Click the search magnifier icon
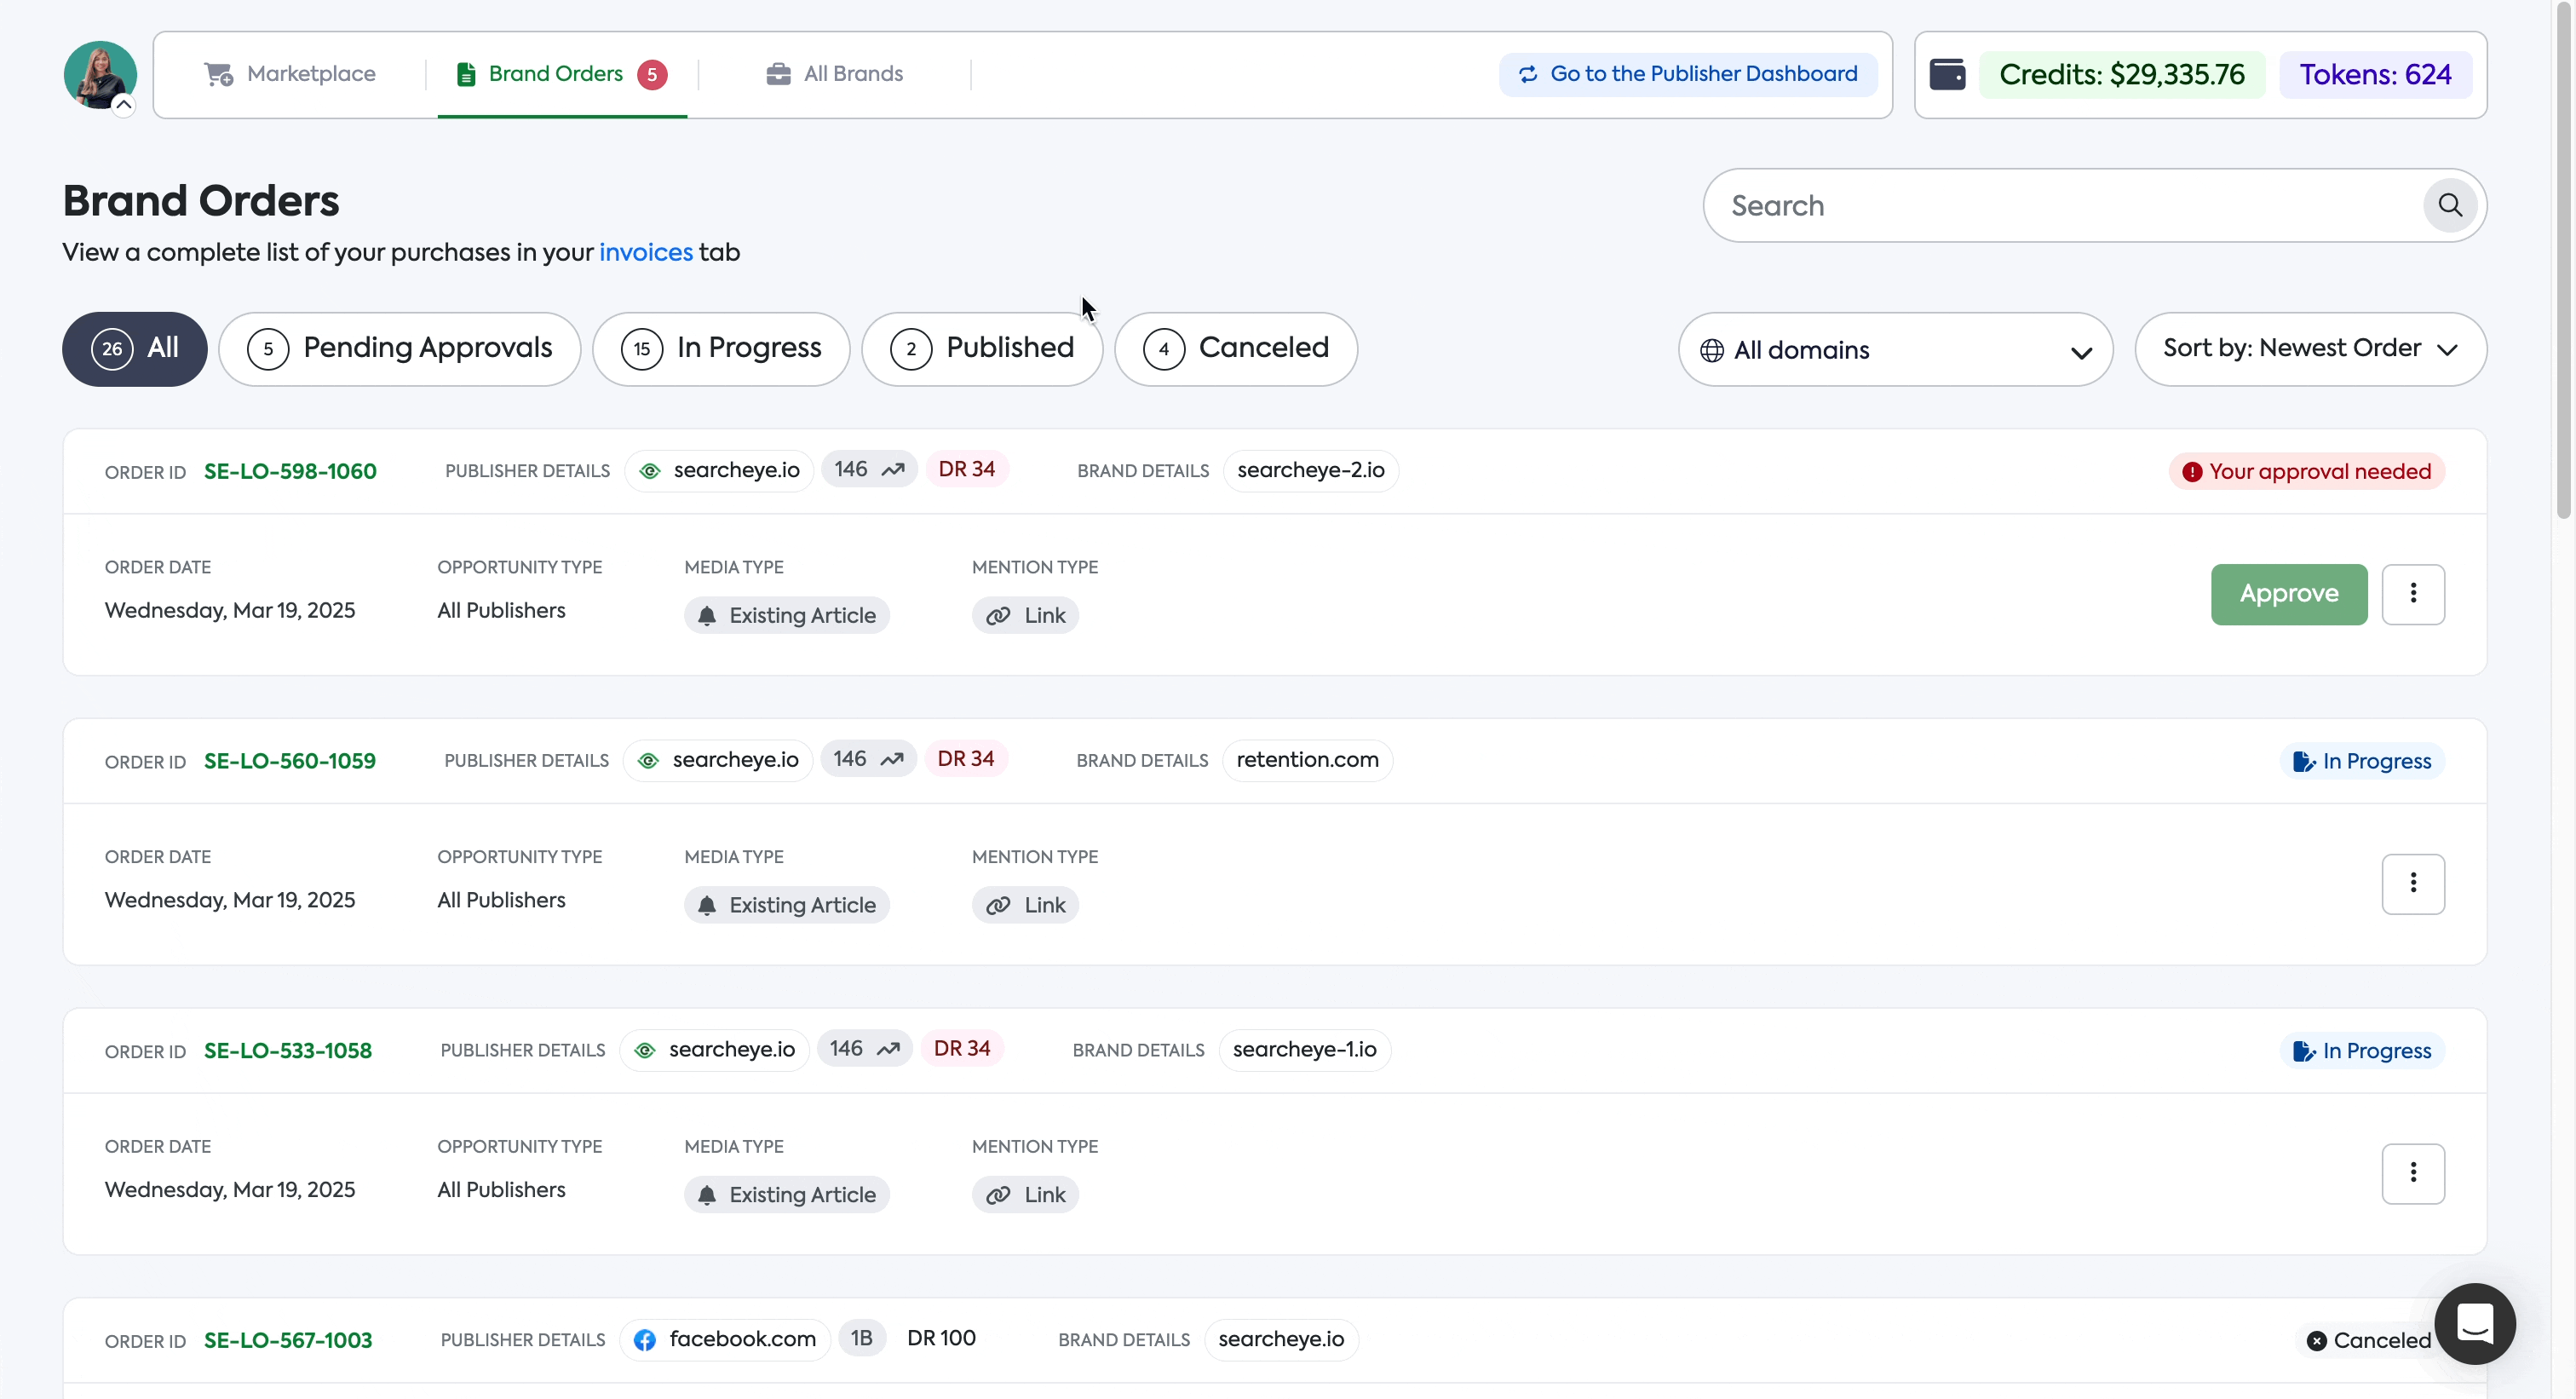This screenshot has height=1399, width=2576. pos(2449,205)
